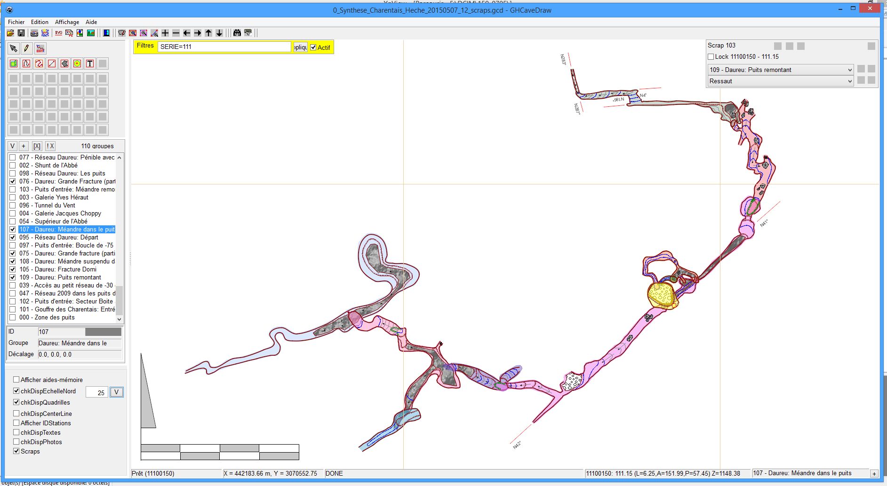Select the freehand polyline tool
The width and height of the screenshot is (887, 486).
pos(39,64)
